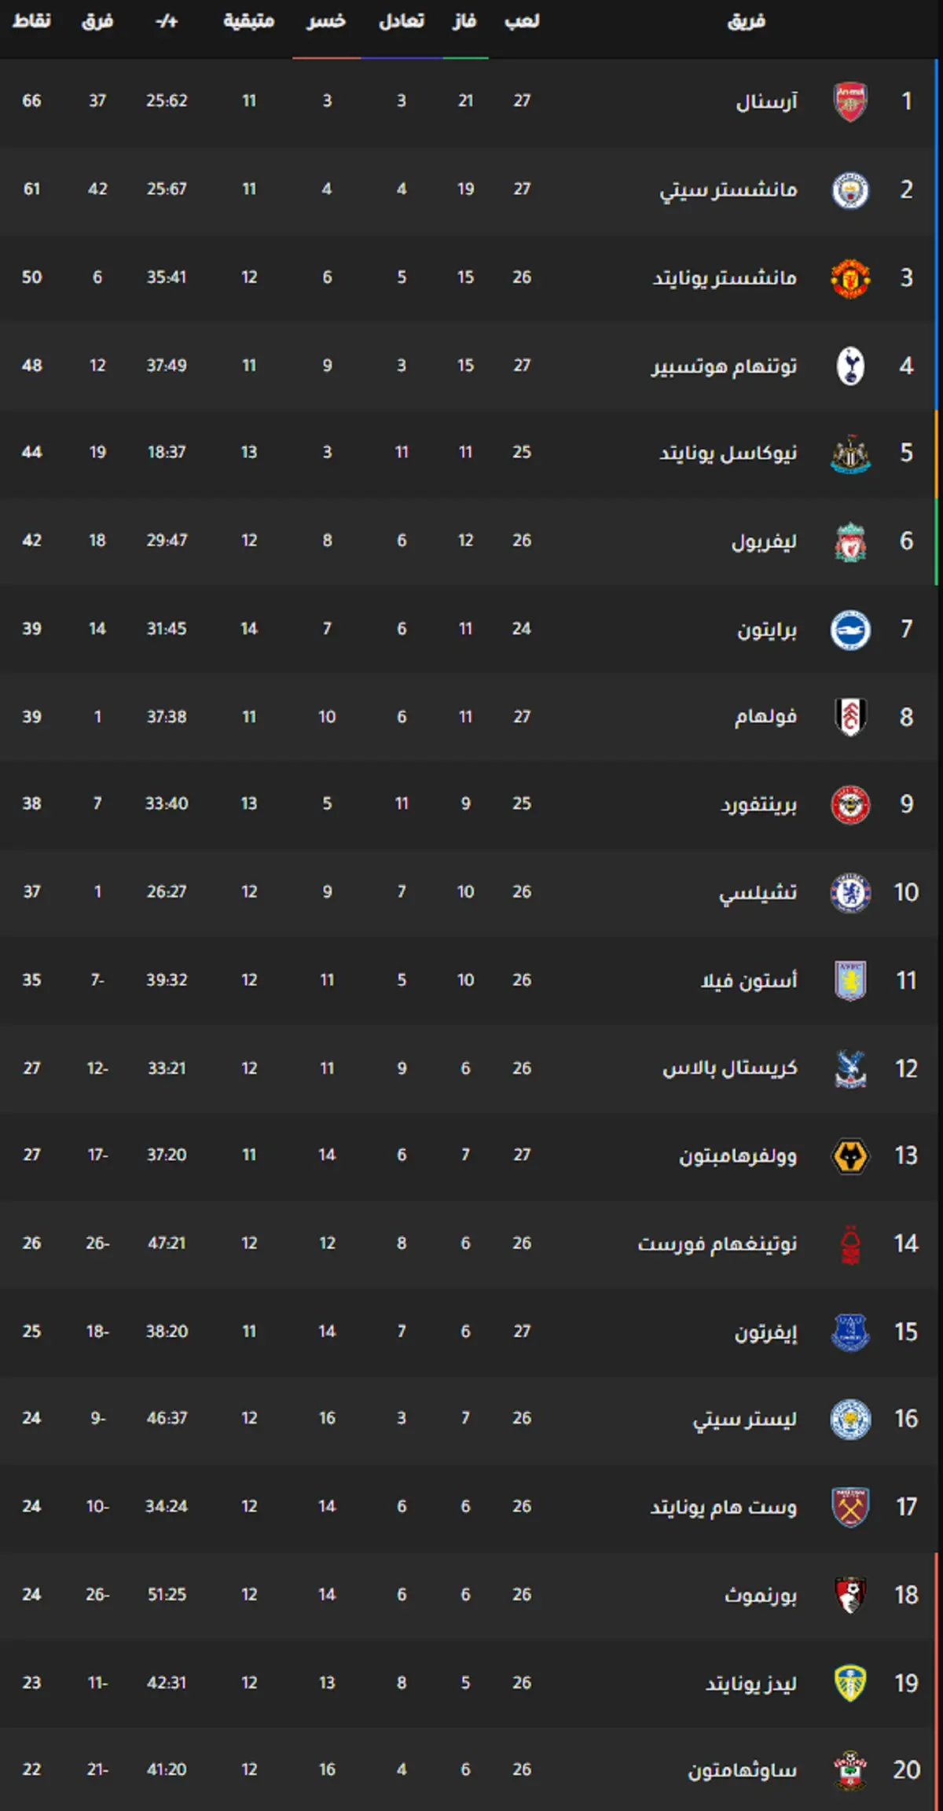Click team name ساوثهامتون
This screenshot has height=1811, width=943.
point(743,1771)
